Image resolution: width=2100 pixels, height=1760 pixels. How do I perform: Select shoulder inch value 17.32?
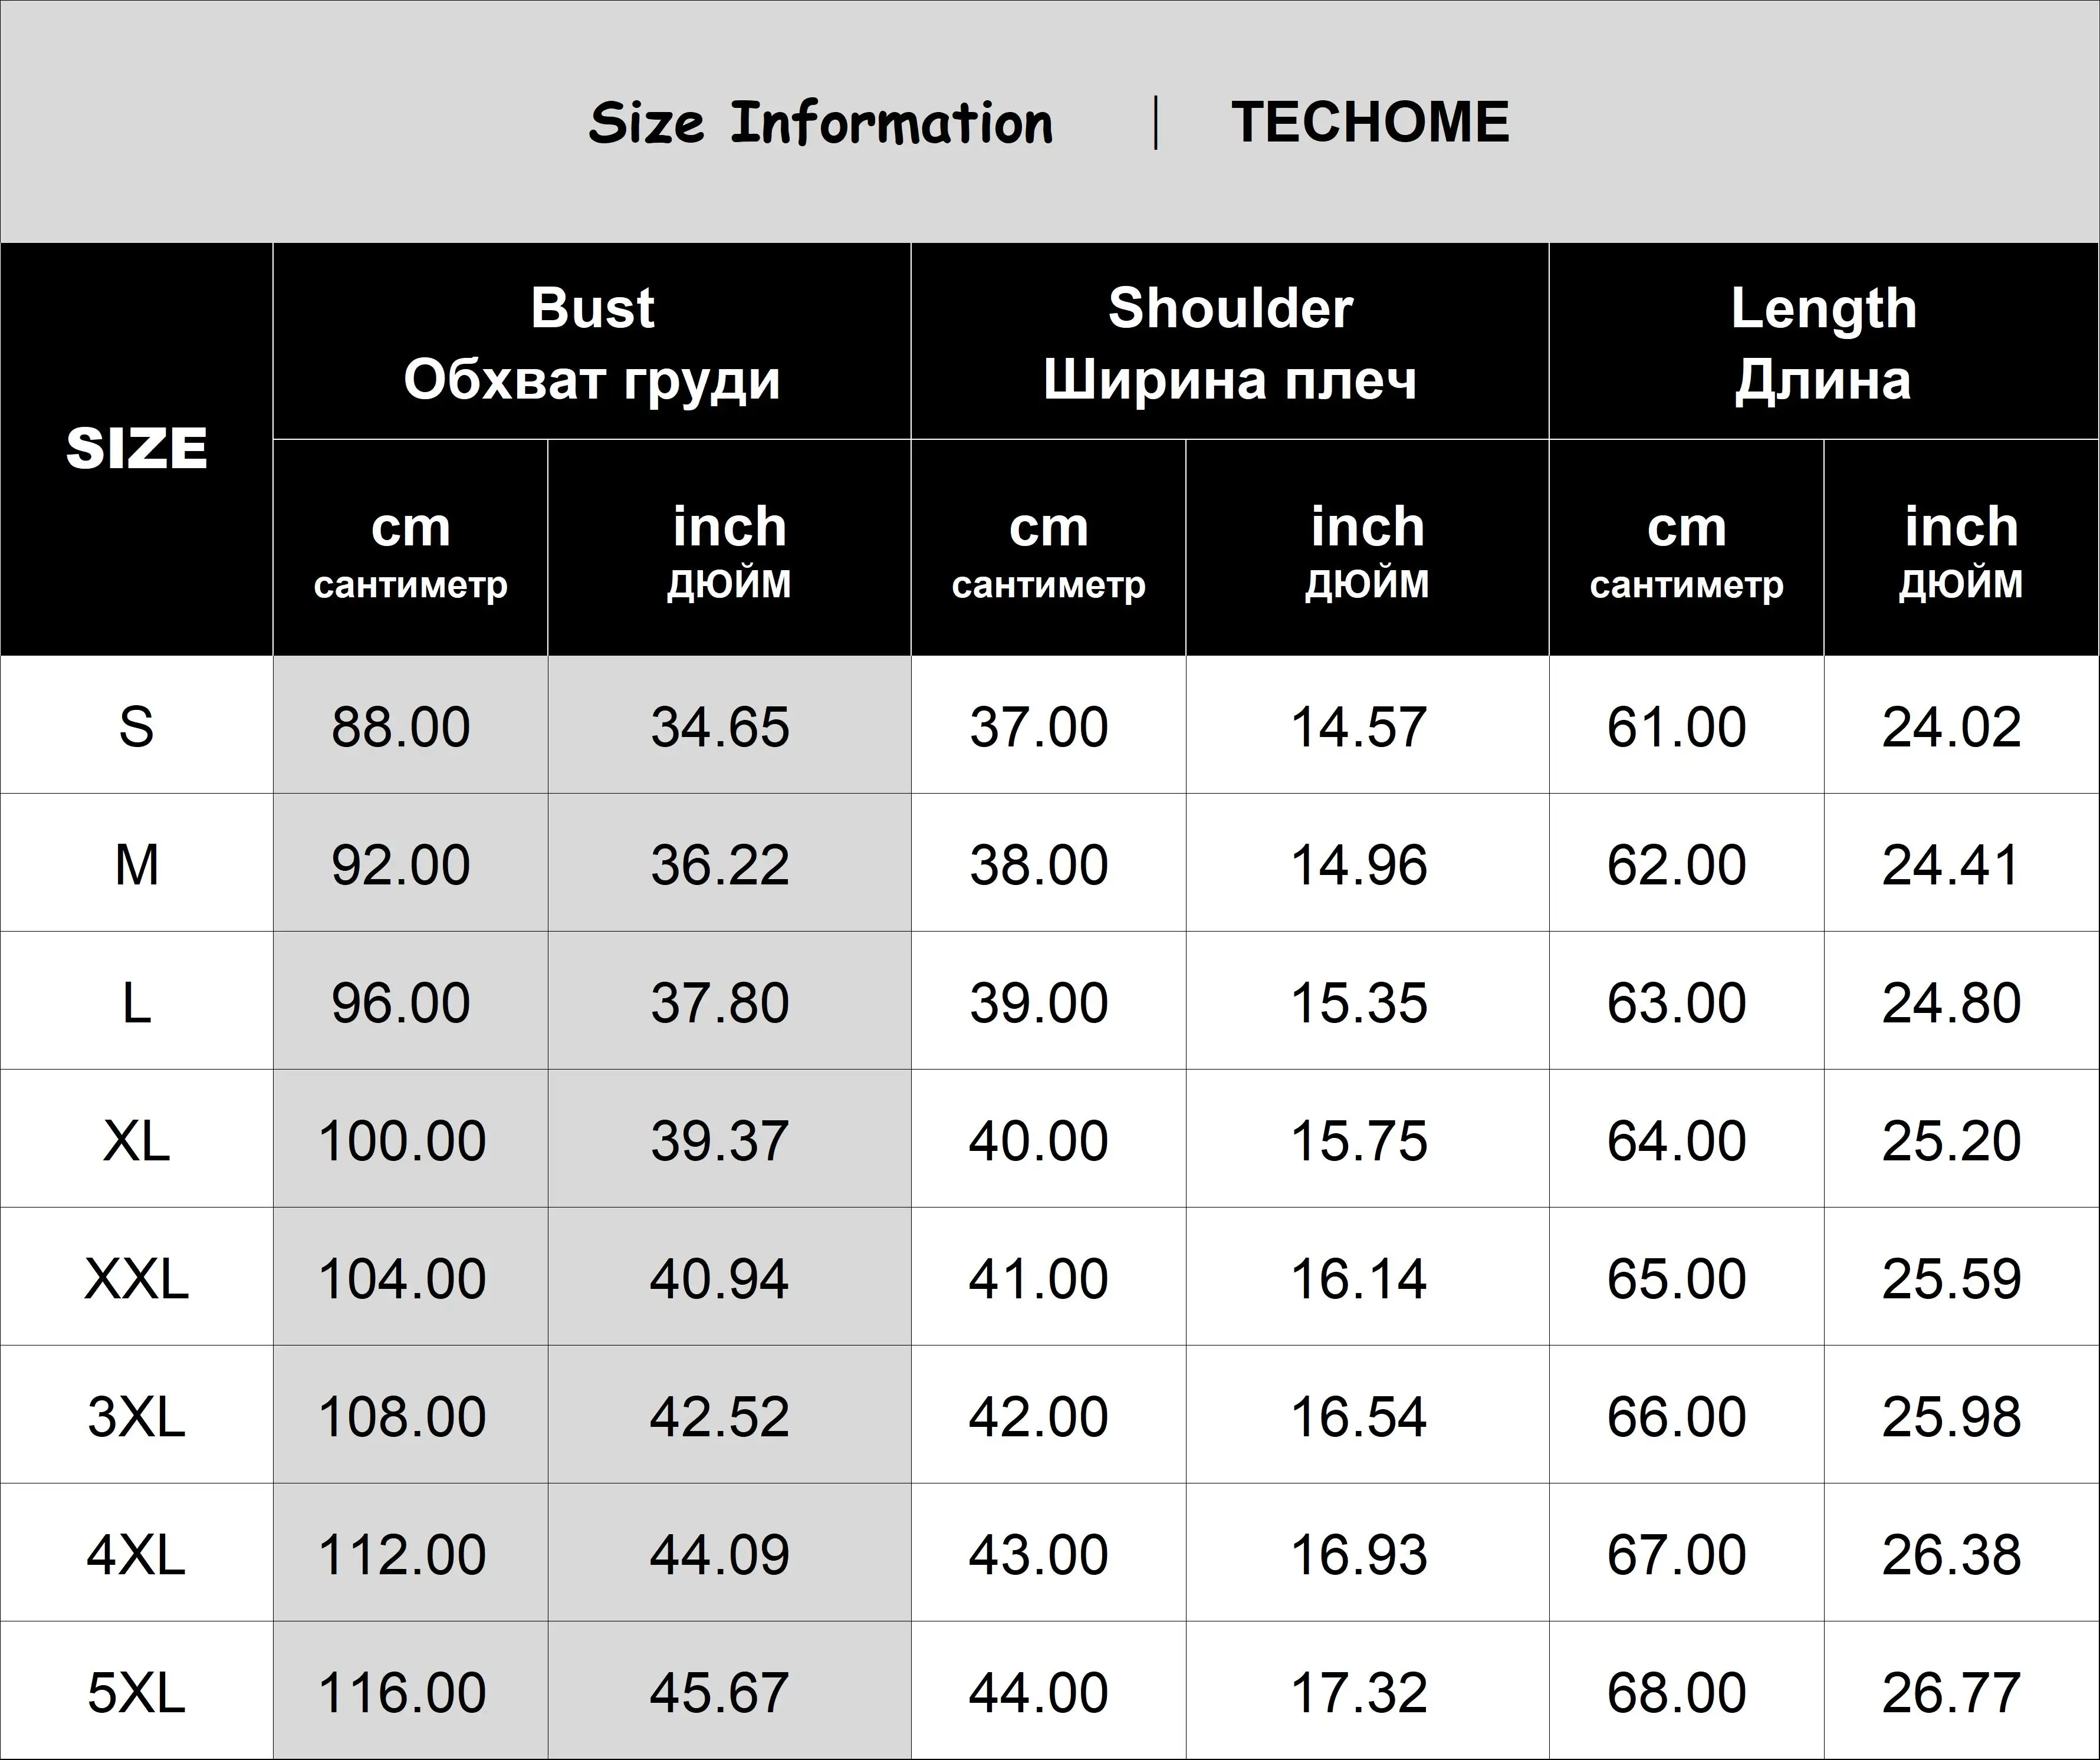coord(1359,1693)
